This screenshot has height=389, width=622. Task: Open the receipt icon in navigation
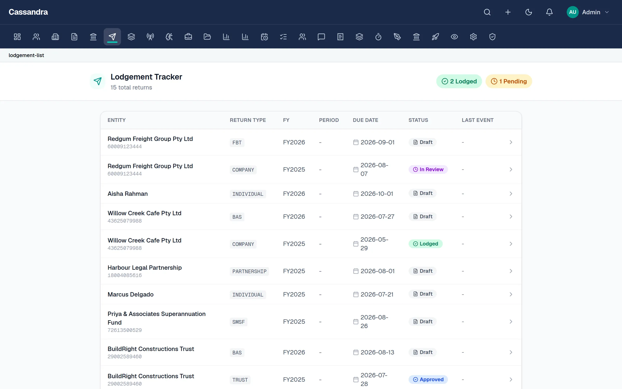340,37
